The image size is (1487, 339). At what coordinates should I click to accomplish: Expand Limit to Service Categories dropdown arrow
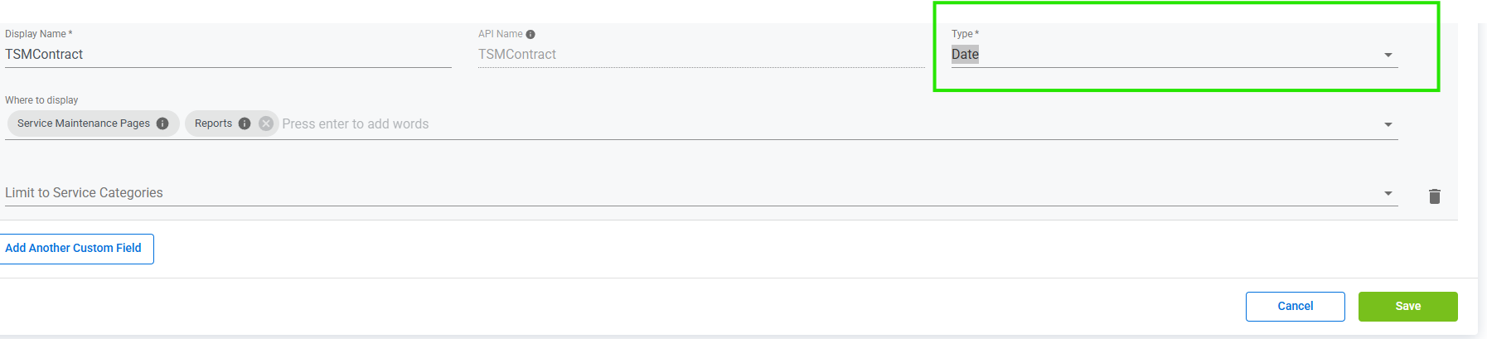pyautogui.click(x=1388, y=193)
